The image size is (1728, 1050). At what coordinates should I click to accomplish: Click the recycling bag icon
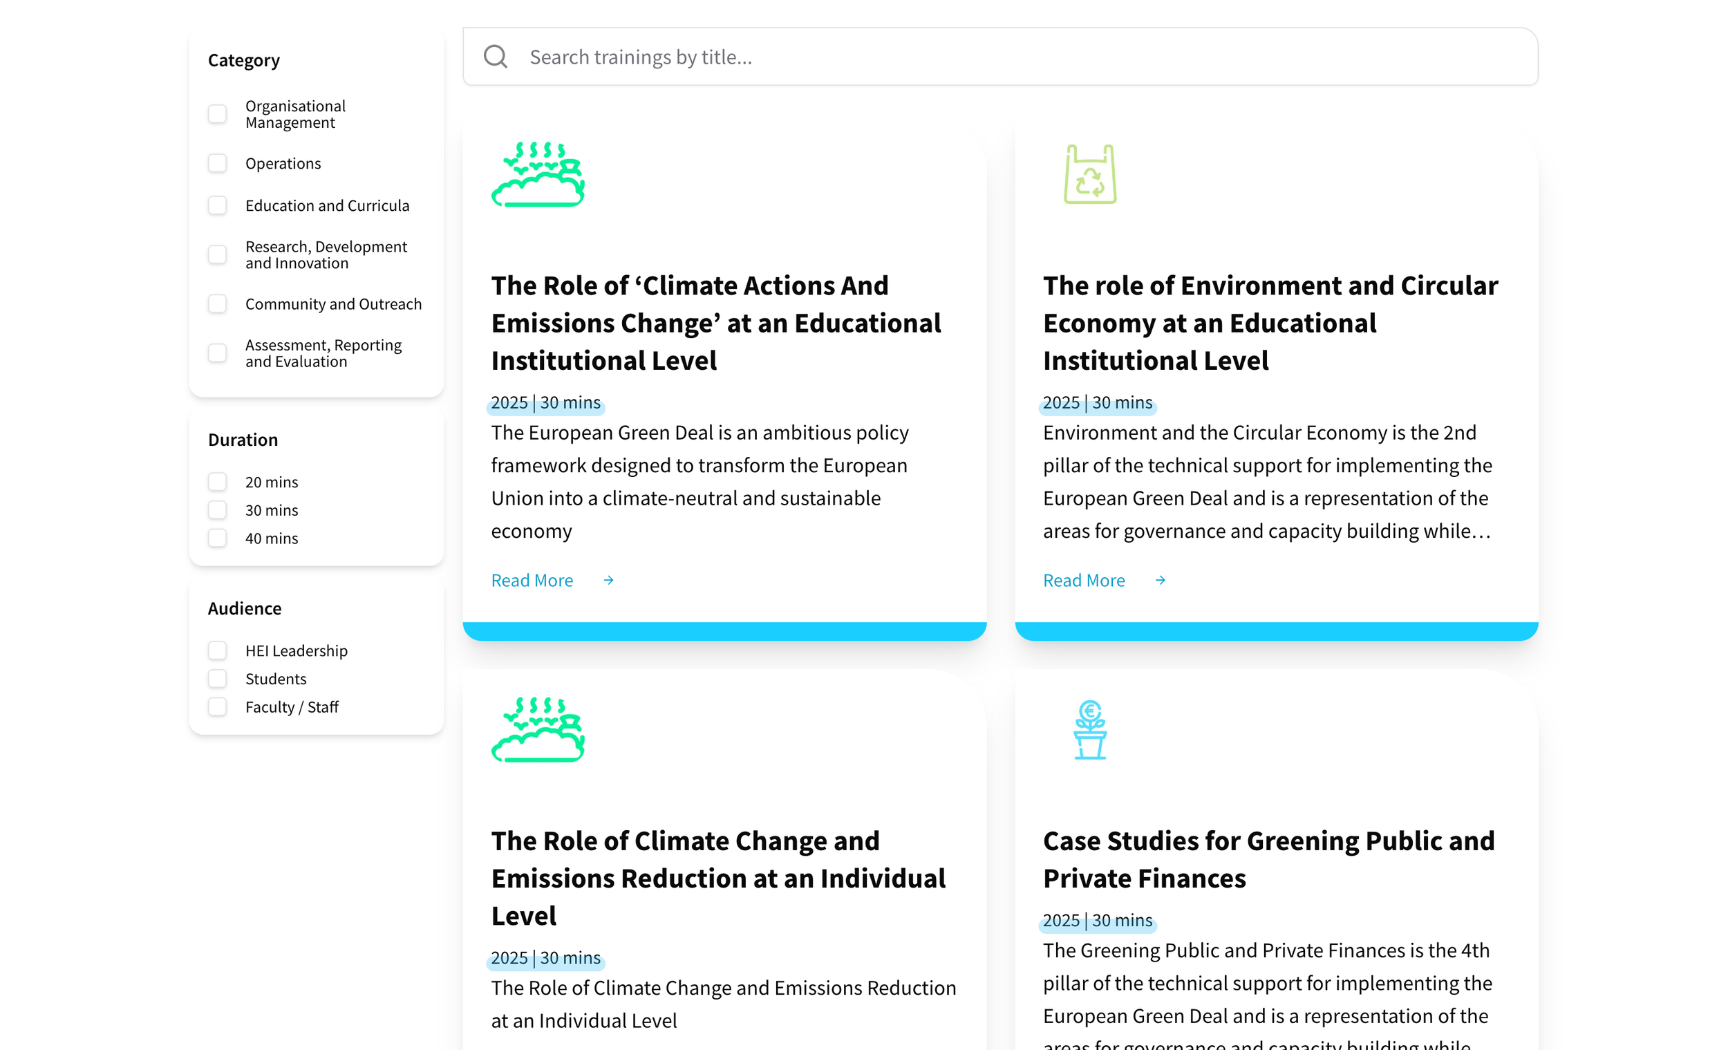[1089, 175]
